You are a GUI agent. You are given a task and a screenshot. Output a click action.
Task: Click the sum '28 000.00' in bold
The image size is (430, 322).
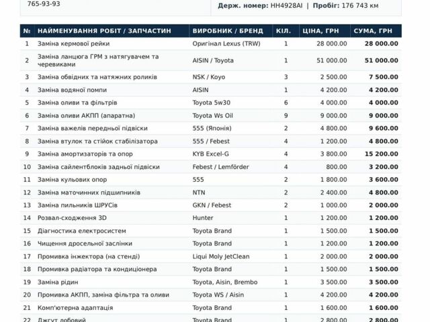[381, 44]
